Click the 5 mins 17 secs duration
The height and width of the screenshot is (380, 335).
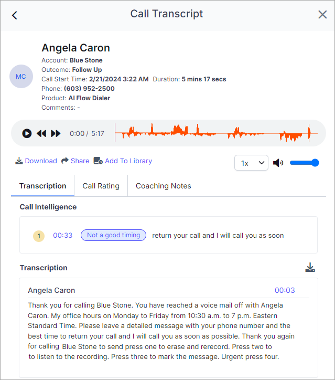204,79
